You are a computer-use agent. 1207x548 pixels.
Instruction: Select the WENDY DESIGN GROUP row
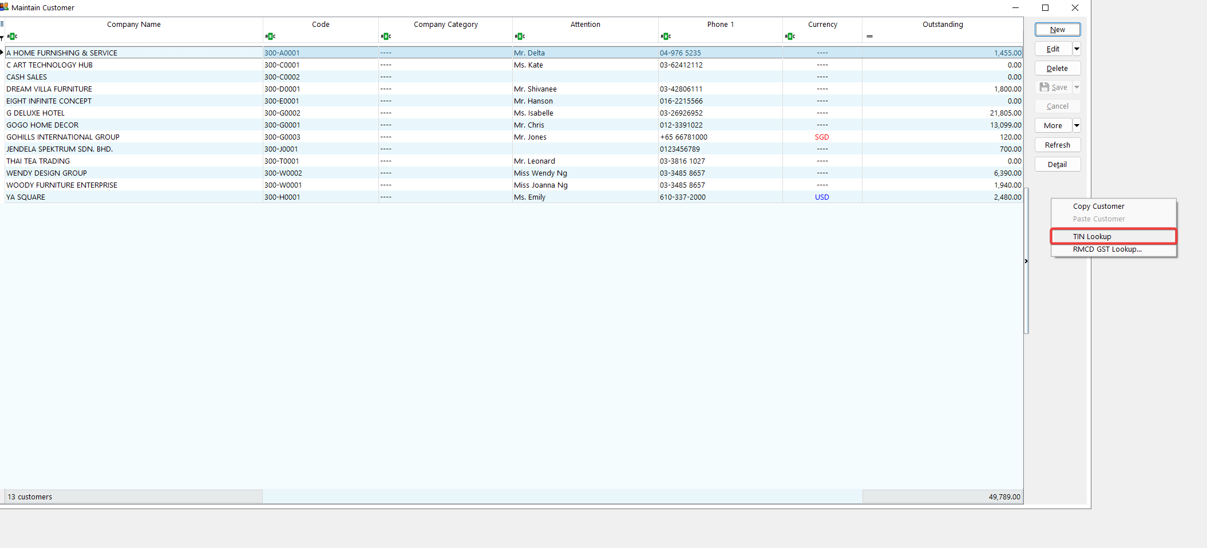pyautogui.click(x=513, y=173)
